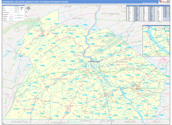Viewport: 172px width, 125px height.
Task: Click the FULTON county label
Action: 7,94
